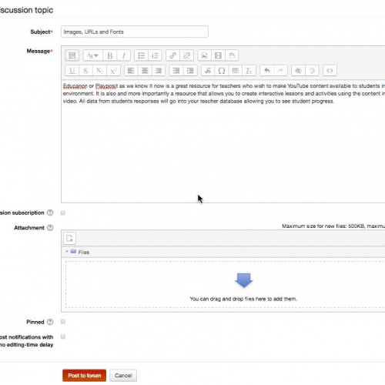385x385 pixels.
Task: Open help for discussion subscription
Action: (x=50, y=213)
